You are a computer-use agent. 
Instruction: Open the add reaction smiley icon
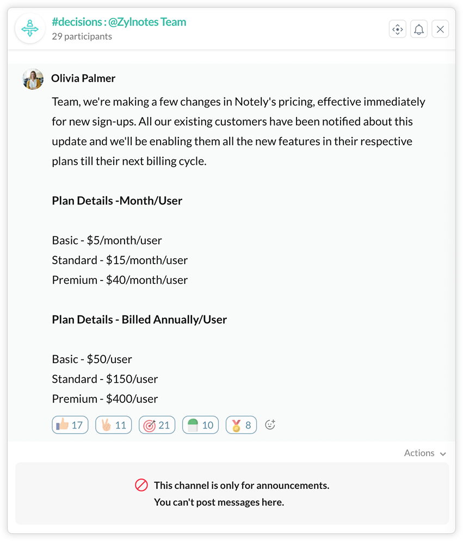[x=270, y=425]
